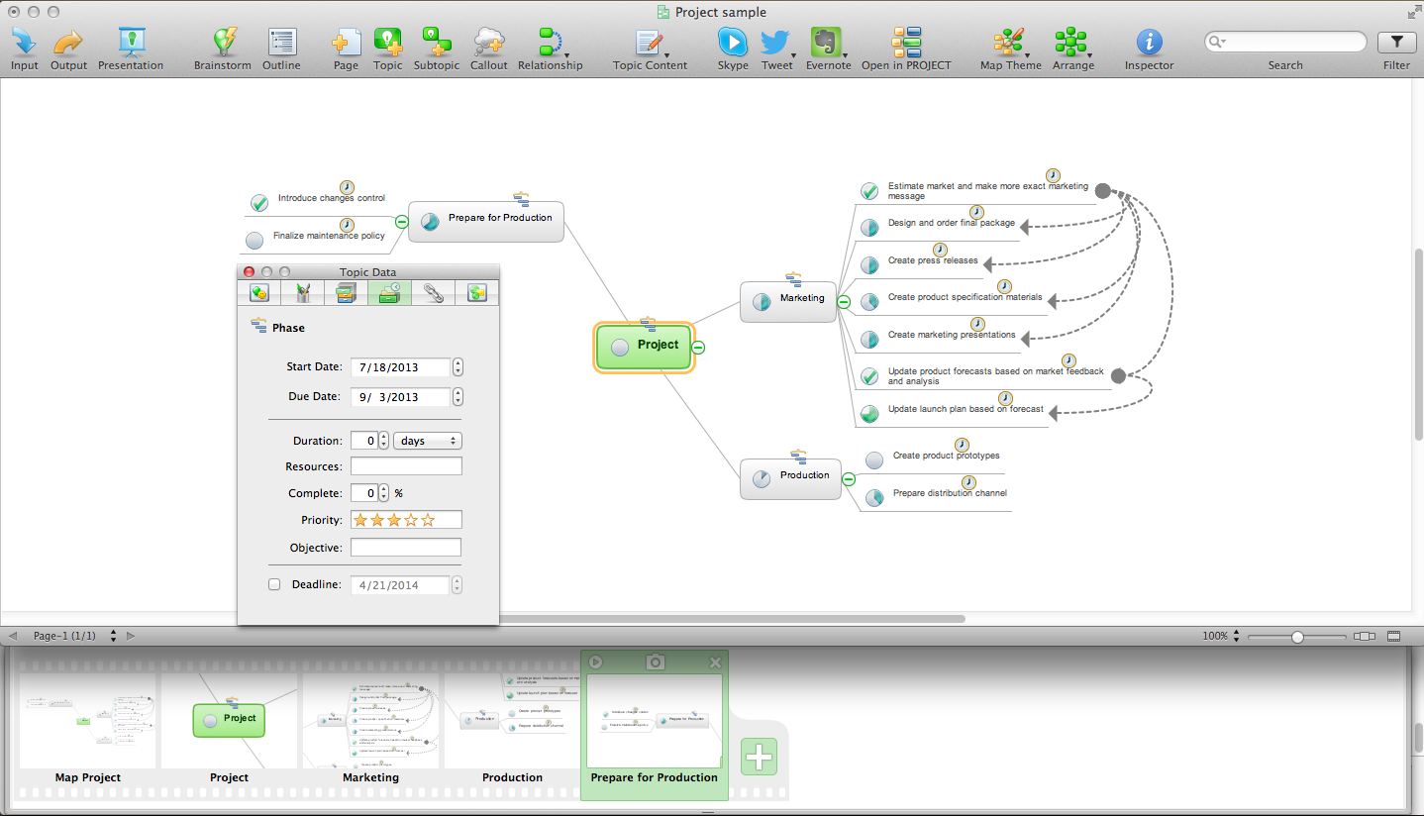Take snapshot with slide camera icon
The width and height of the screenshot is (1424, 816).
[655, 662]
